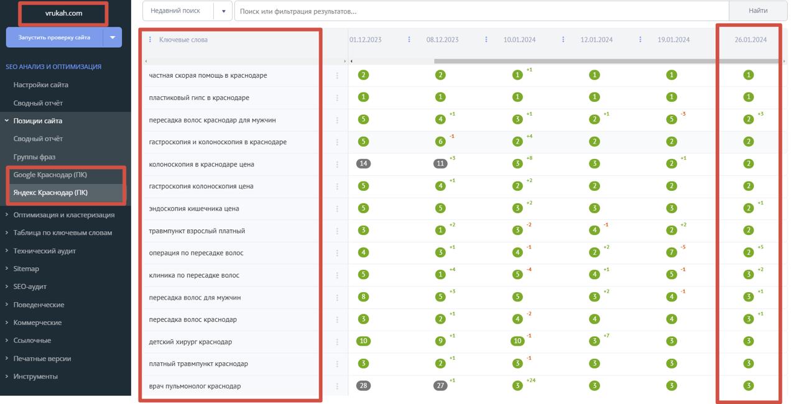The width and height of the screenshot is (796, 404).
Task: Open row menu for врач пульмонолог краснодар
Action: point(337,386)
